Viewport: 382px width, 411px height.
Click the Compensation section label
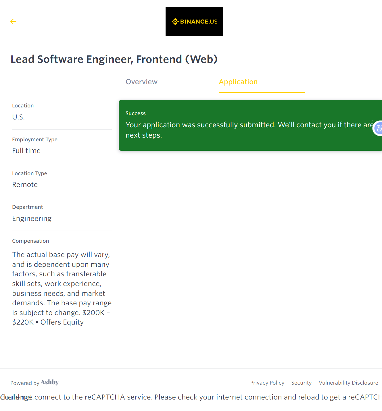click(30, 241)
